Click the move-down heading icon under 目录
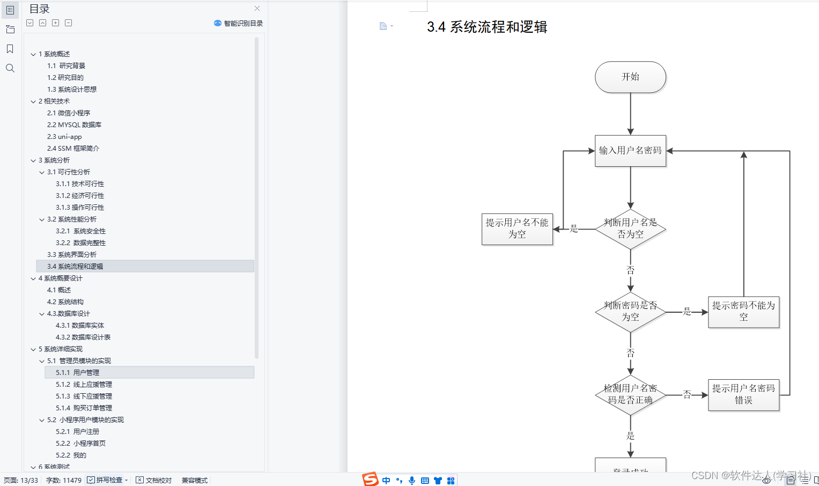This screenshot has height=486, width=819. click(x=30, y=23)
